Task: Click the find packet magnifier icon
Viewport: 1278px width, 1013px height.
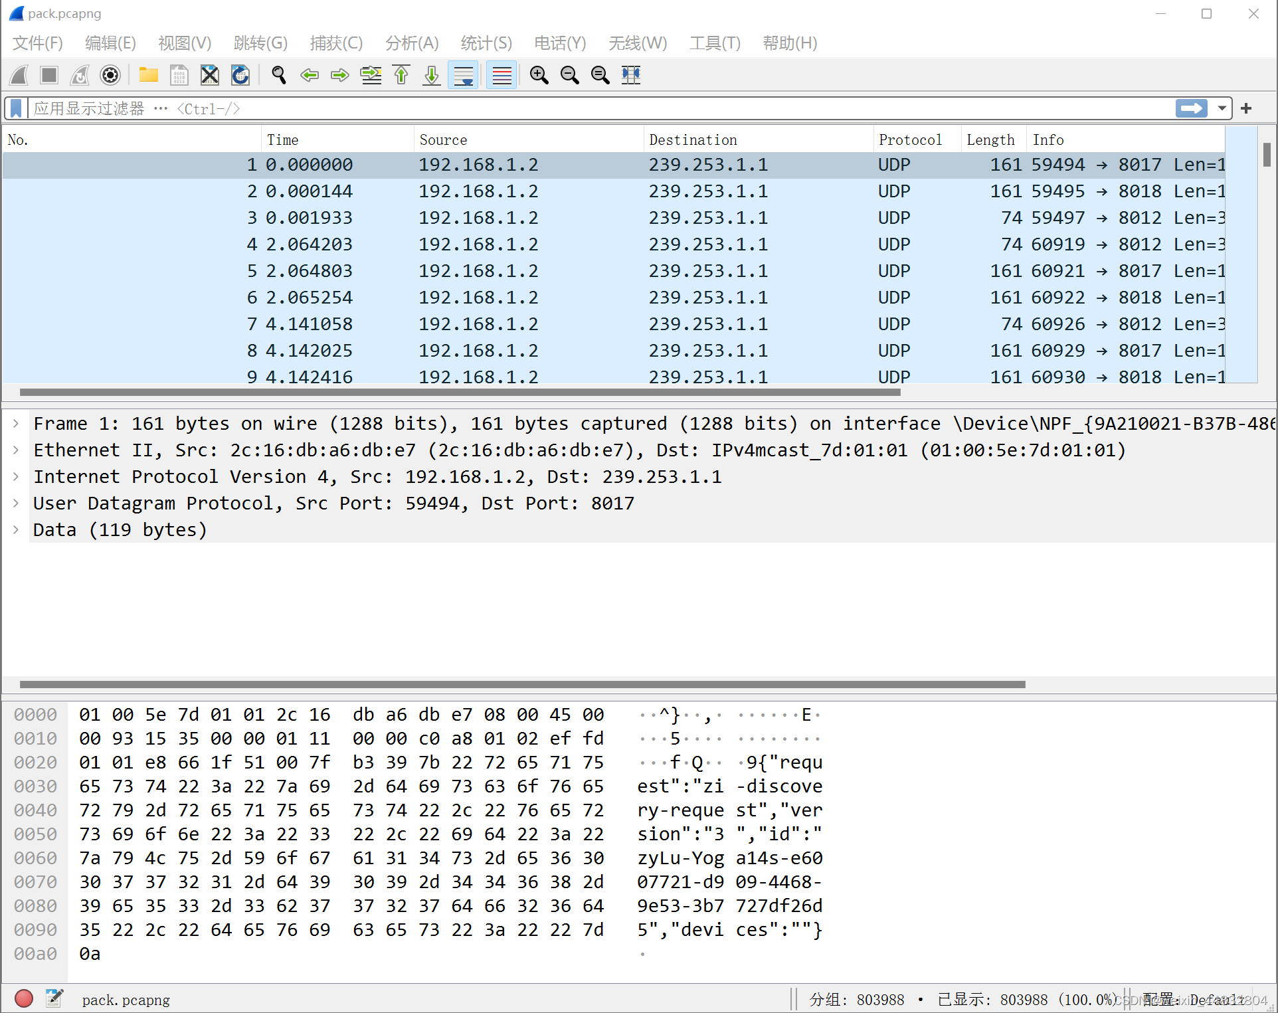Action: (279, 75)
